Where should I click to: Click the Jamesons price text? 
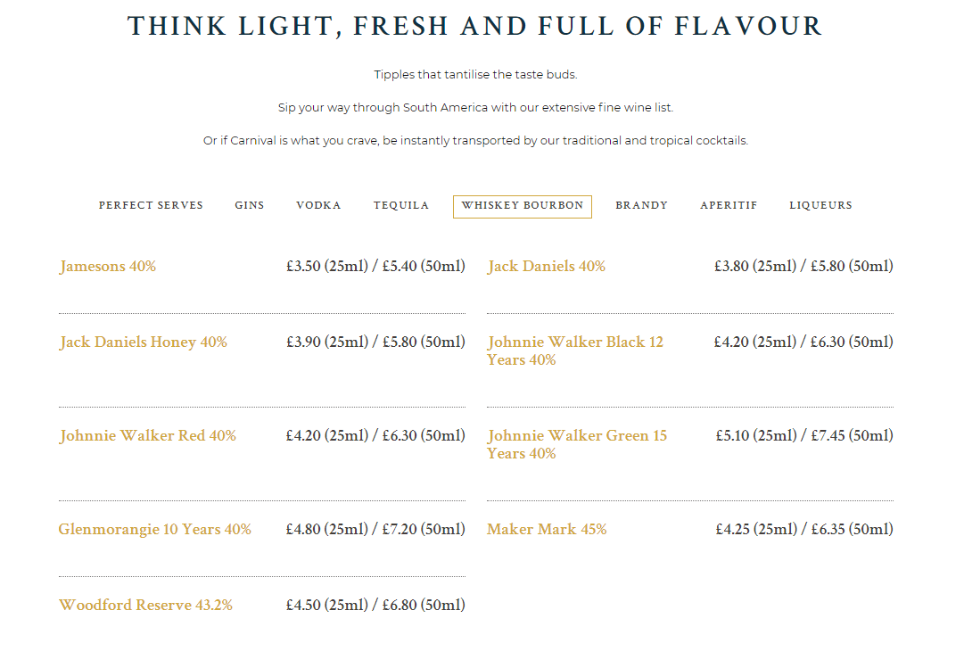click(x=375, y=267)
